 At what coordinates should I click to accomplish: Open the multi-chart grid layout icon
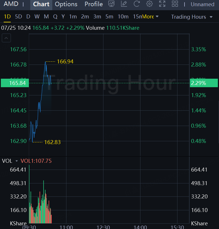175,4
